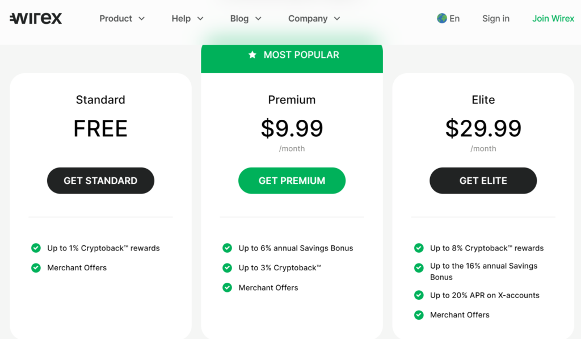
Task: Click the globe language icon
Action: click(x=441, y=18)
